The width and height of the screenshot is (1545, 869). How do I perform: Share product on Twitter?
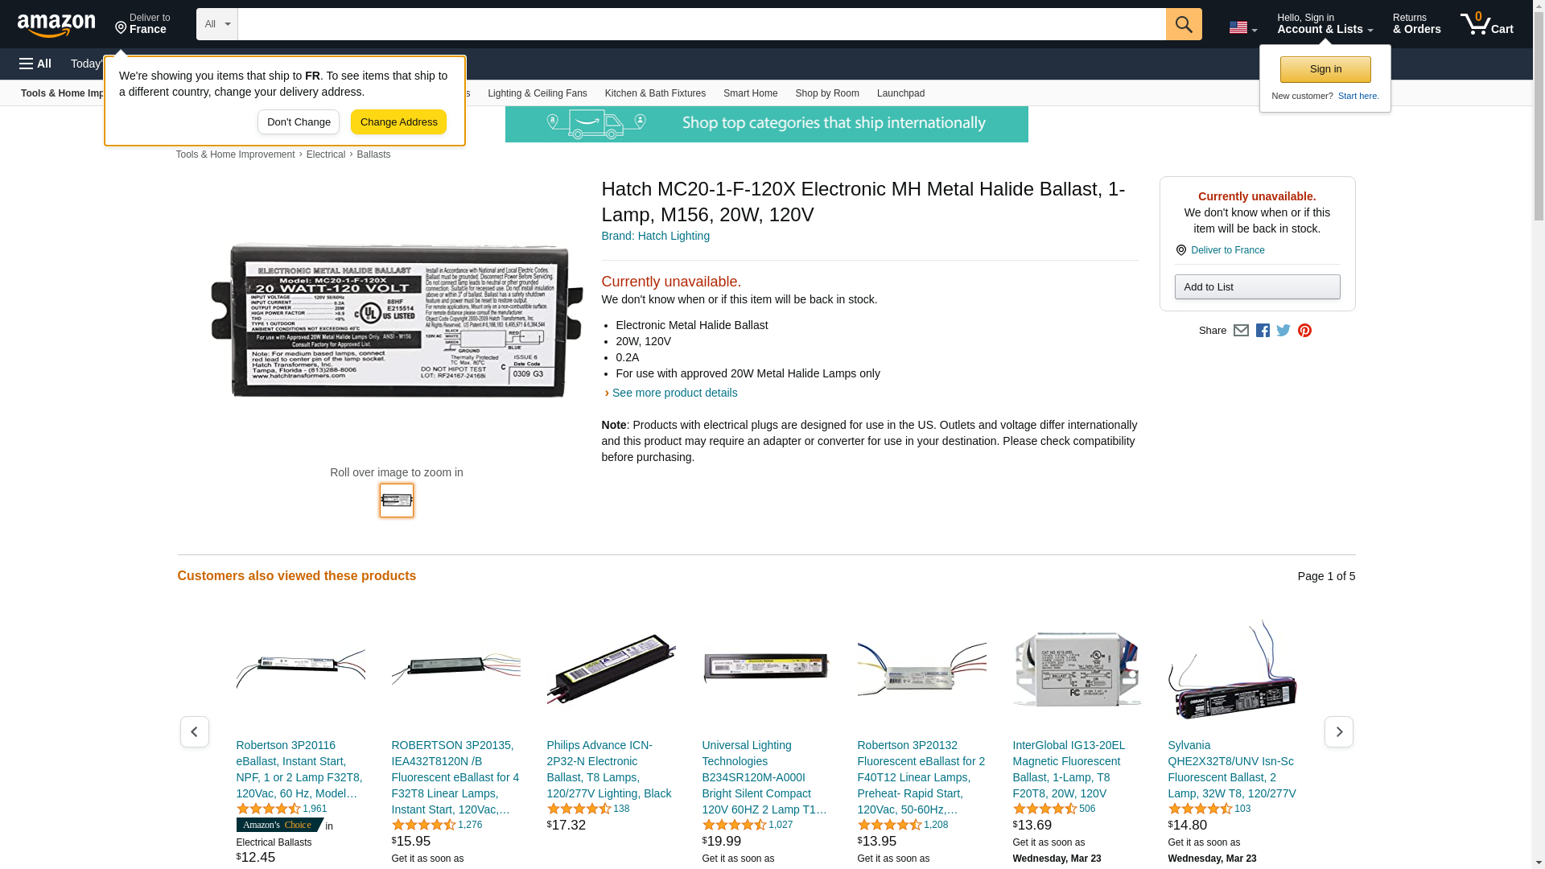tap(1283, 331)
